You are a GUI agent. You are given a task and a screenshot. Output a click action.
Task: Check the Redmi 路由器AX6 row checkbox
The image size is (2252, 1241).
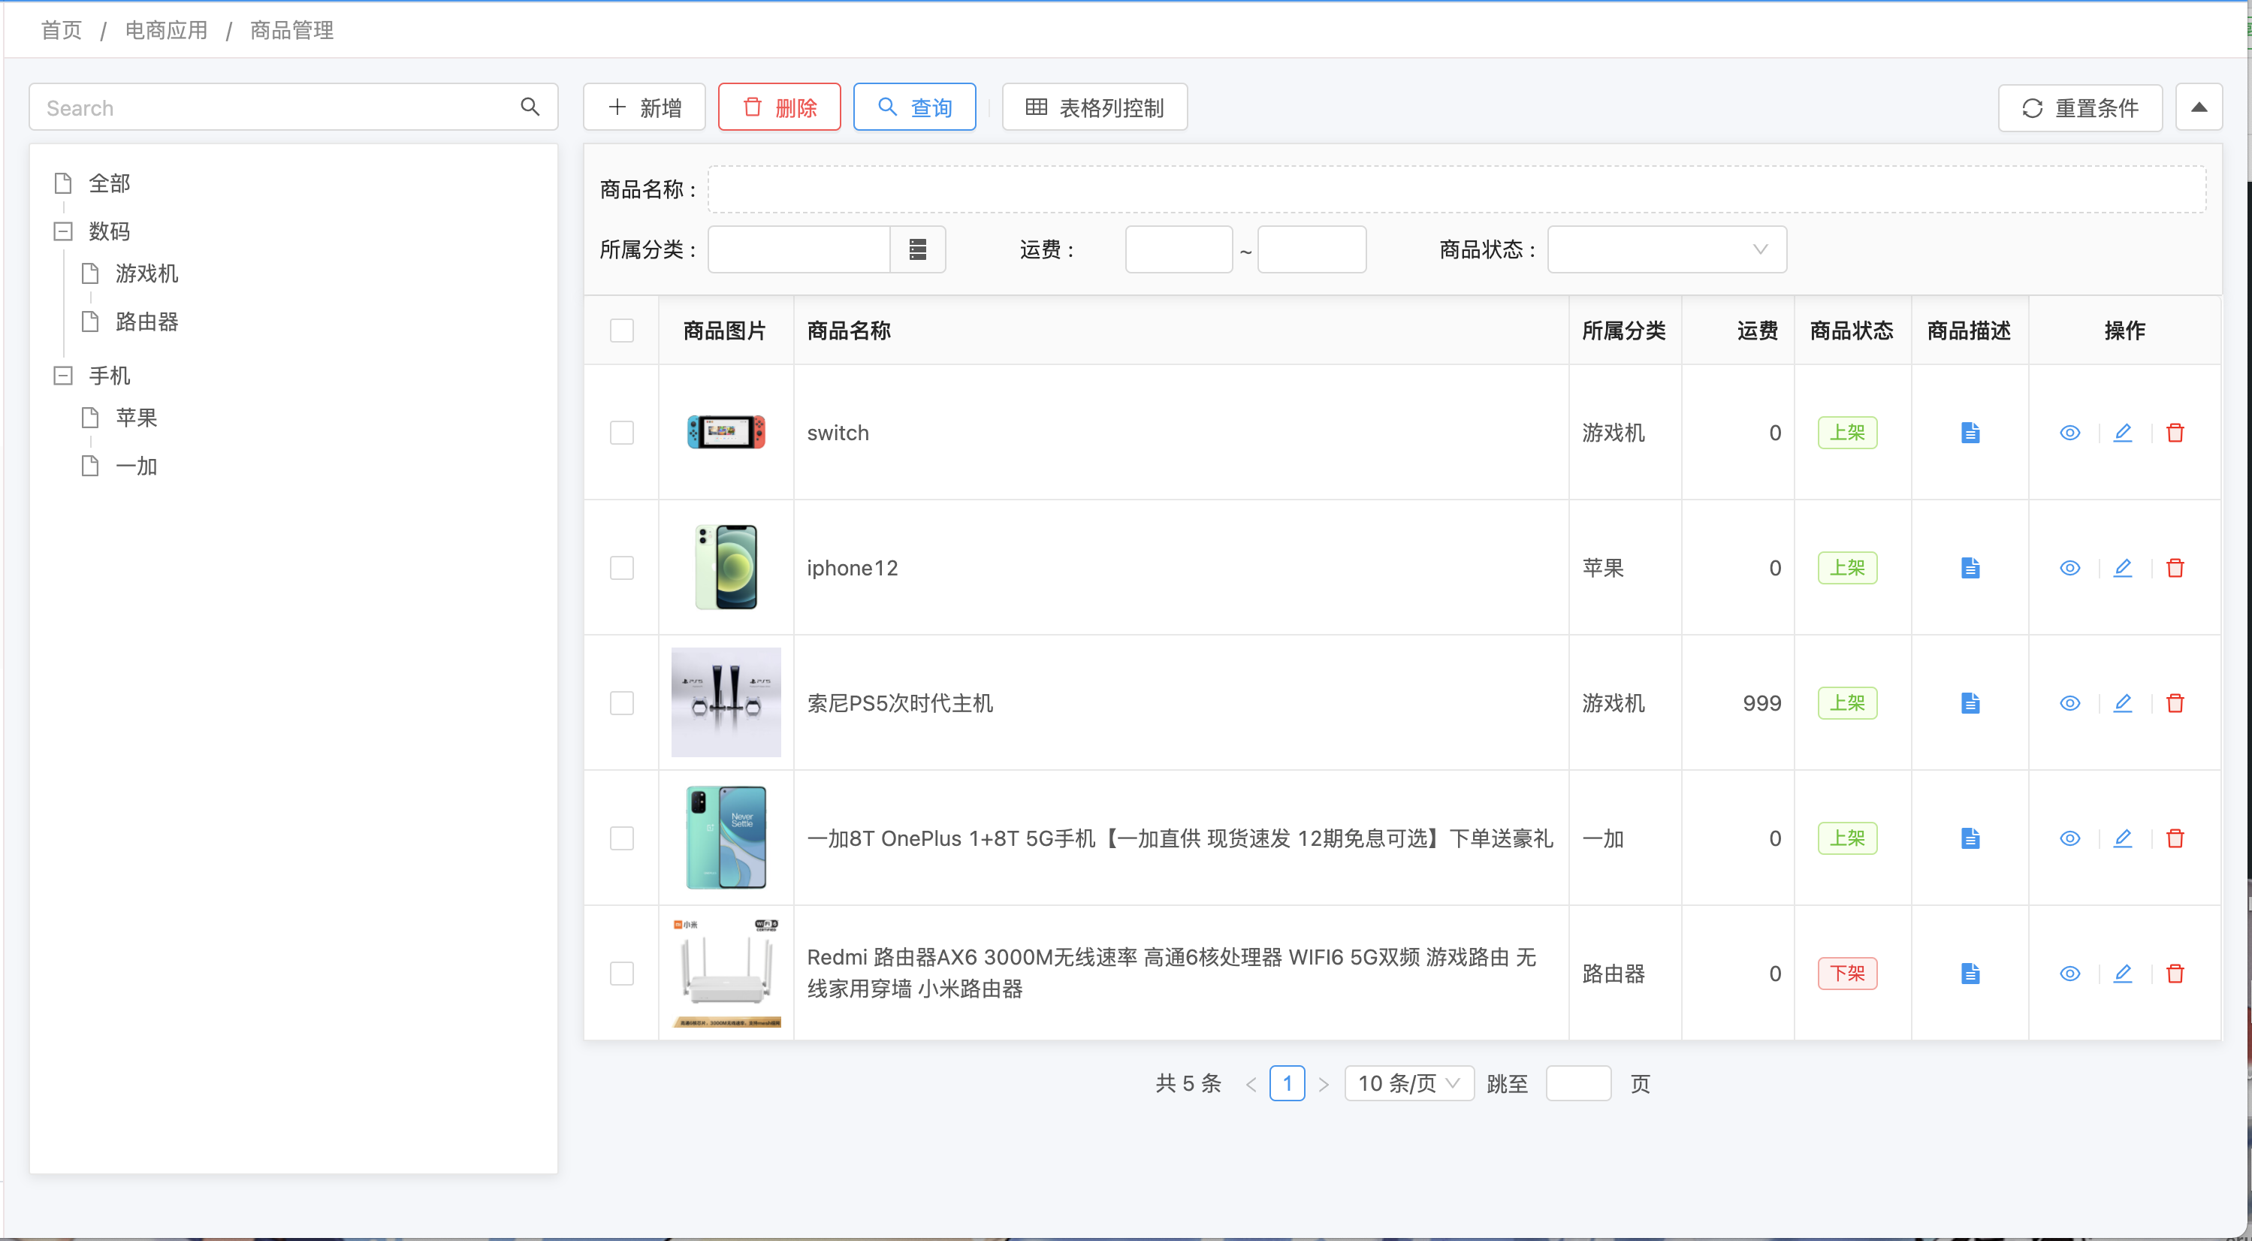(x=621, y=974)
